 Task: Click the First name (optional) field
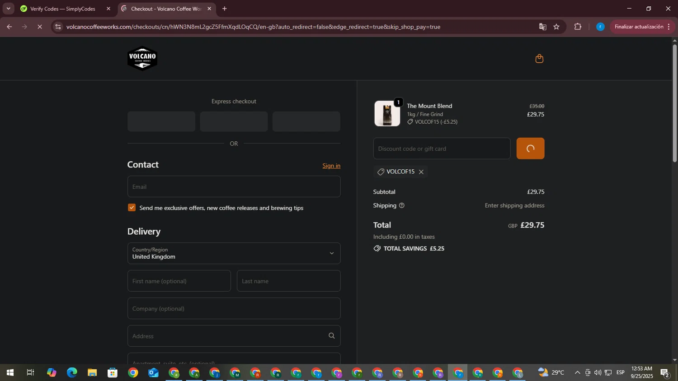(179, 281)
